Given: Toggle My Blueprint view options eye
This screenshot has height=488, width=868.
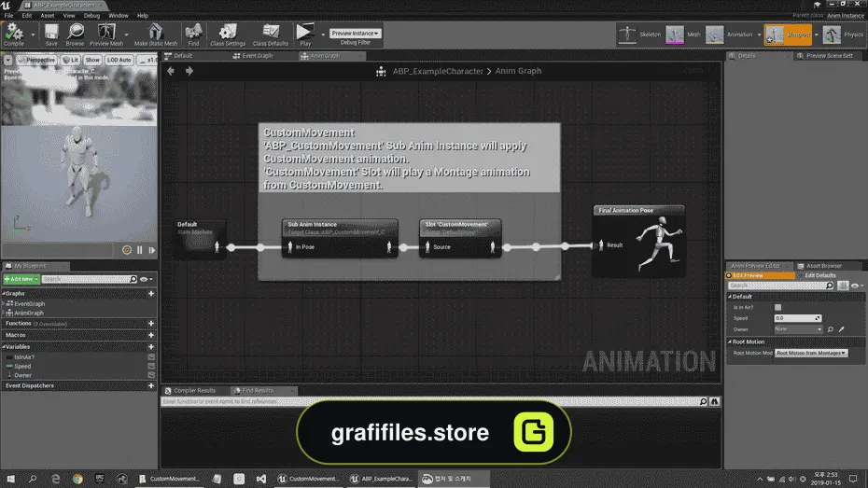Looking at the screenshot, I should [x=145, y=279].
